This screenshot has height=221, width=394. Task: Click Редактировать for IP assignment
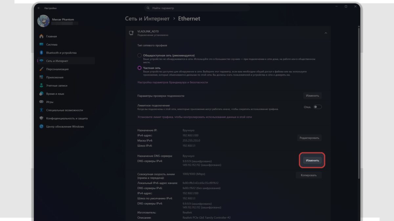coord(309,138)
